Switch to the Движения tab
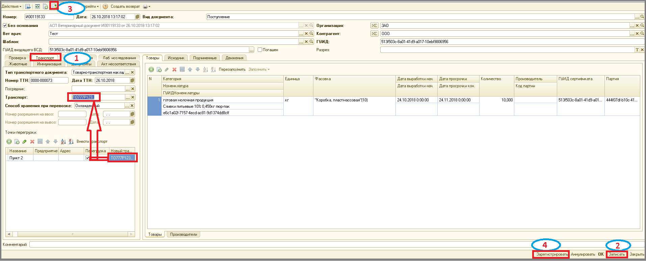646x261 pixels. 234,58
